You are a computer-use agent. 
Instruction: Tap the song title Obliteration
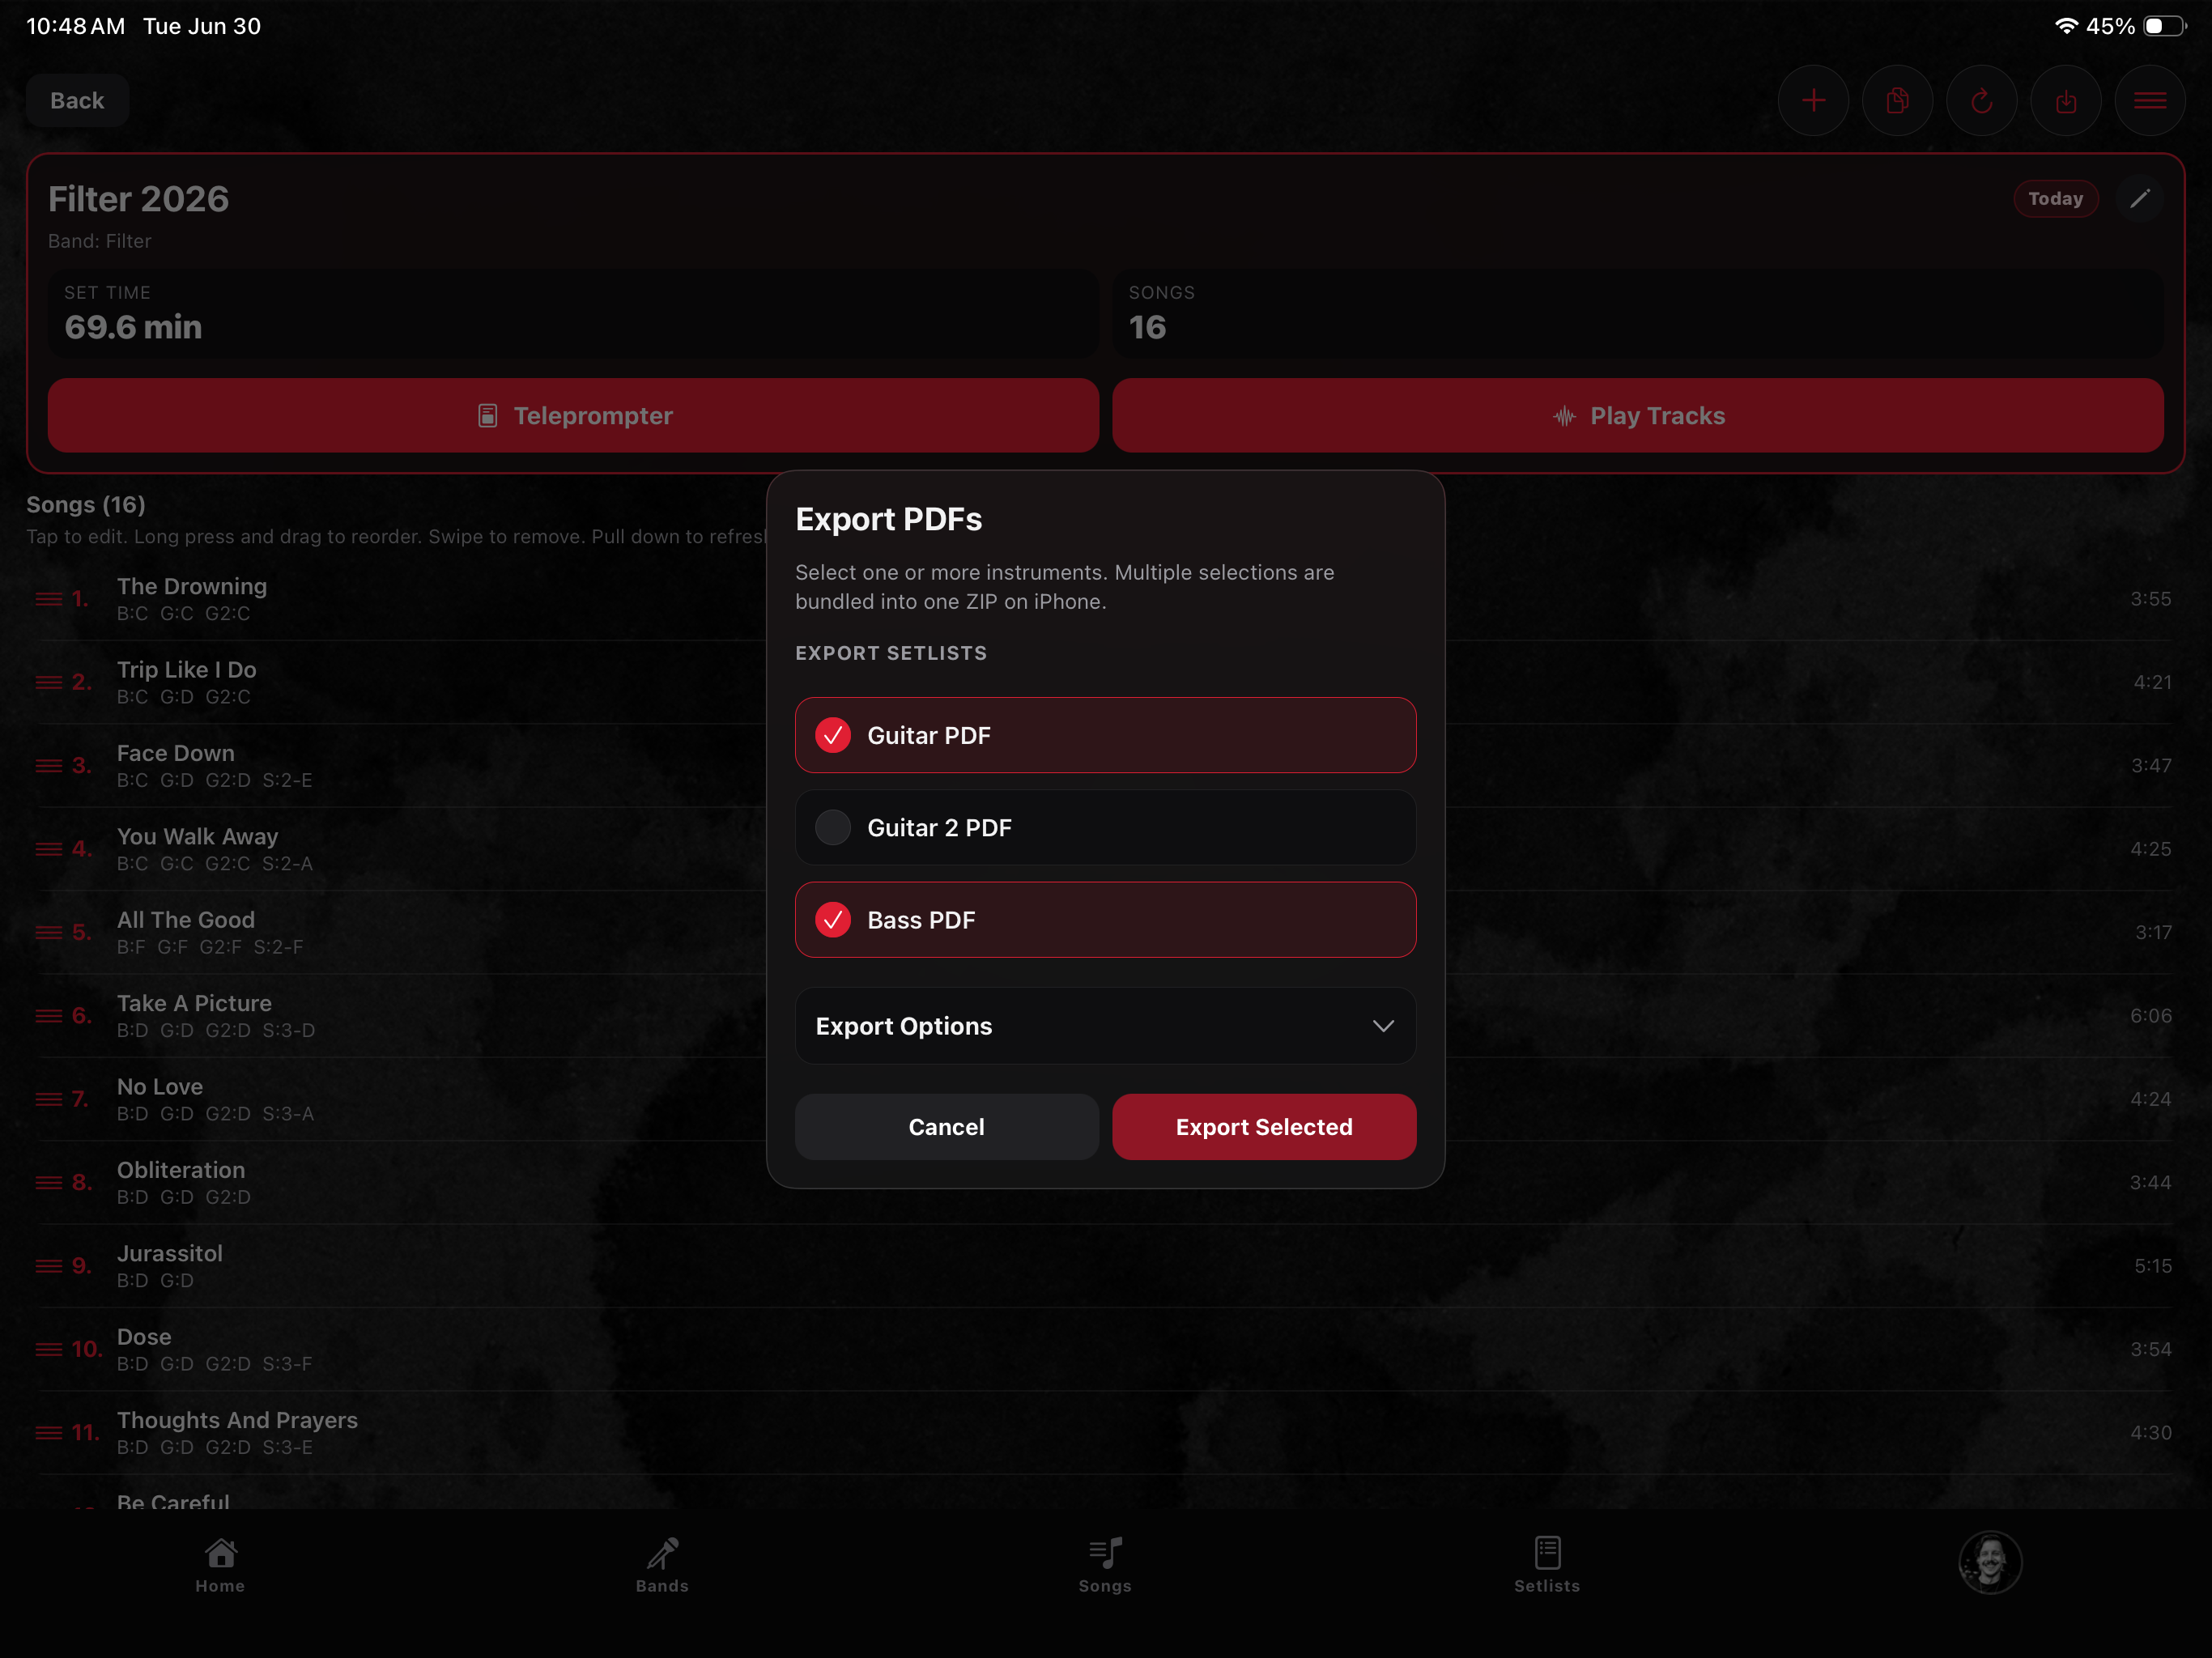tap(181, 1170)
